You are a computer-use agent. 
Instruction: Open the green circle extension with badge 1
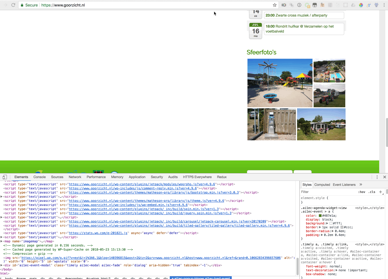click(x=307, y=5)
